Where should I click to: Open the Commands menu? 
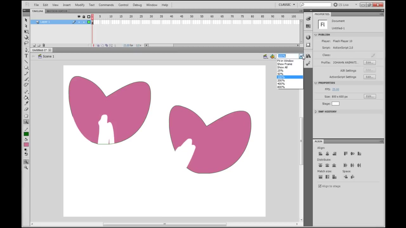[x=106, y=5]
